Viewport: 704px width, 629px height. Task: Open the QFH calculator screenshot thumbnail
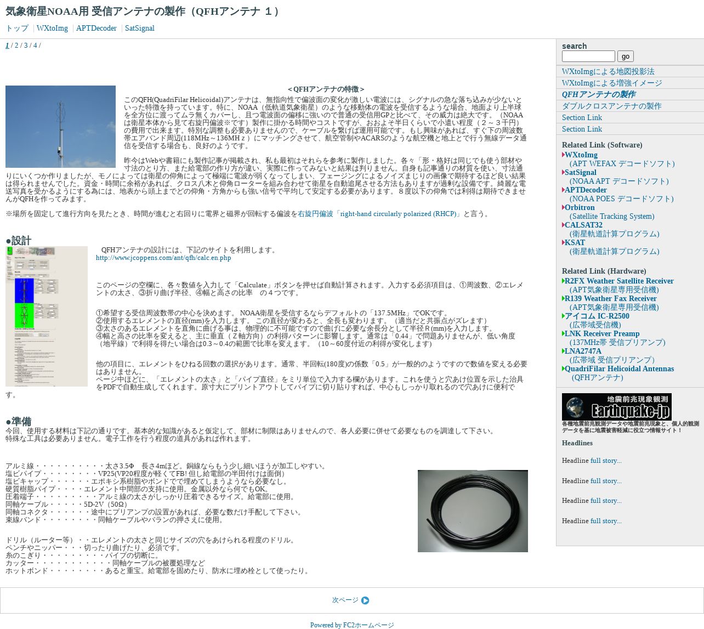(47, 316)
